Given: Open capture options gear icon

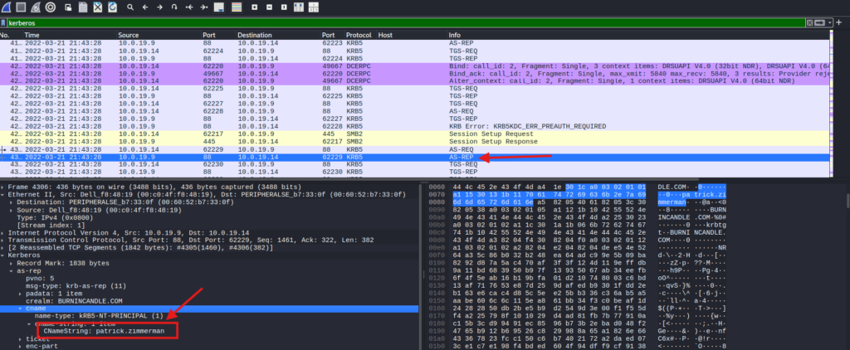Looking at the screenshot, I should [x=51, y=7].
